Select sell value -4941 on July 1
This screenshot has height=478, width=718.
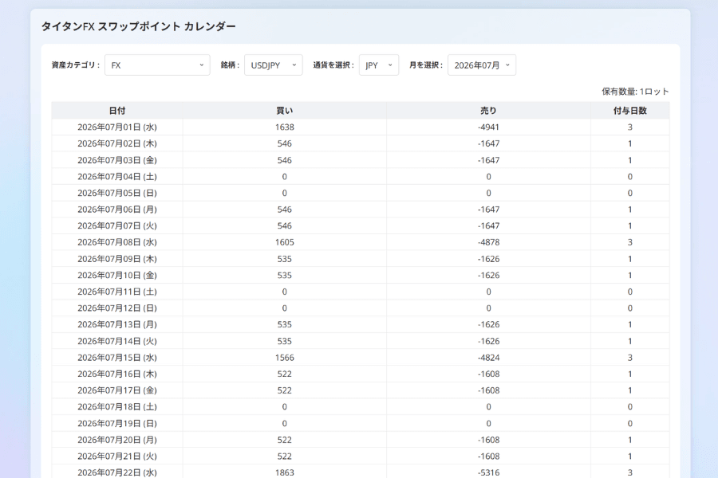click(x=488, y=127)
